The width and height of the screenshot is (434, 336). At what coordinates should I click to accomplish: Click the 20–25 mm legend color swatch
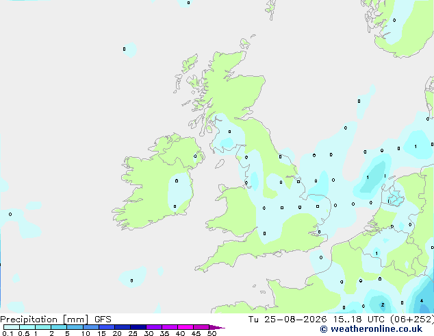pos(122,327)
